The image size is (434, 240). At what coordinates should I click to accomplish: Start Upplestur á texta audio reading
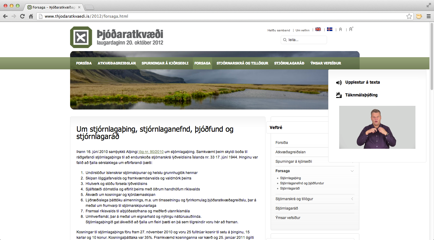[x=362, y=82]
